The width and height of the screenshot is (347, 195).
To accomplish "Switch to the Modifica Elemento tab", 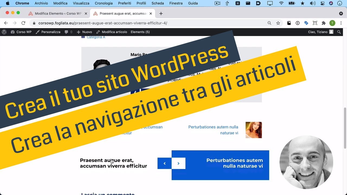I will tap(57, 13).
